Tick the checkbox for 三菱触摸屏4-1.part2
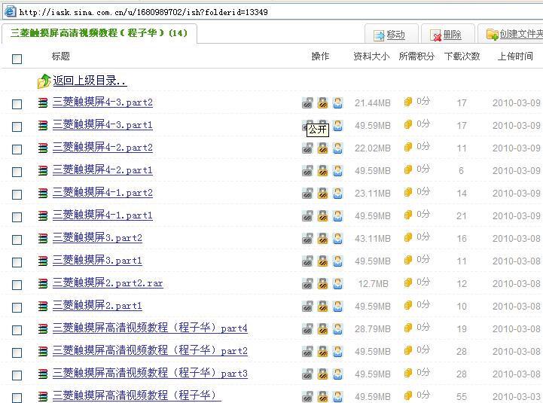This screenshot has width=543, height=403. [x=17, y=194]
